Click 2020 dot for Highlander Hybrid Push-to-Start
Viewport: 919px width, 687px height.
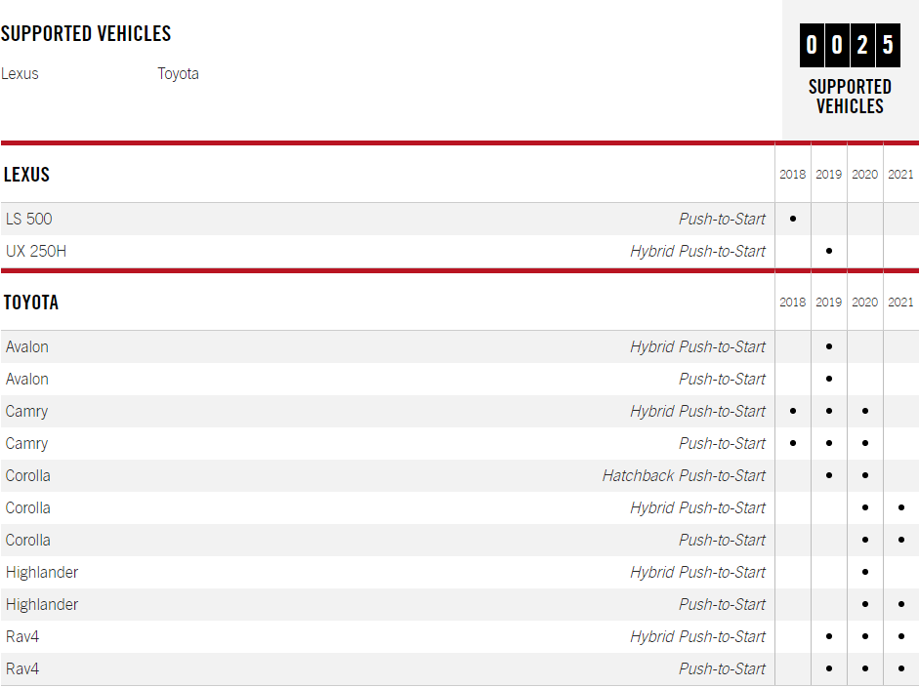[865, 572]
